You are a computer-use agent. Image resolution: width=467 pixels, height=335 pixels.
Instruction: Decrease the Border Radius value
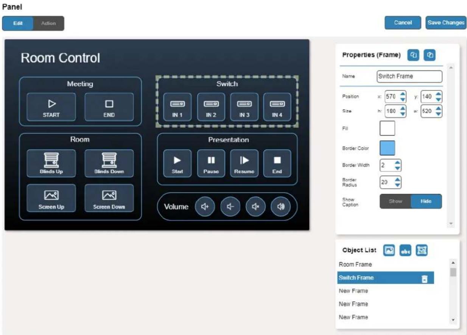click(x=397, y=186)
